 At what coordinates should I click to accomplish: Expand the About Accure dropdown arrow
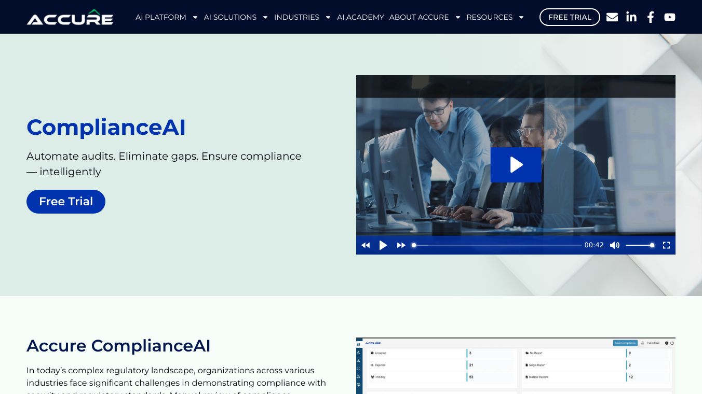458,17
